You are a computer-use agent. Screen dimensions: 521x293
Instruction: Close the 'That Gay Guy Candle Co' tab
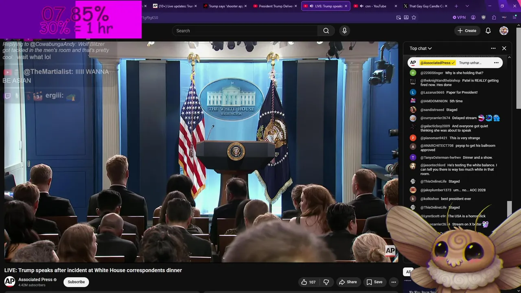pyautogui.click(x=446, y=6)
